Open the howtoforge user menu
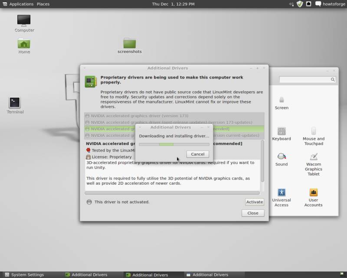 (x=330, y=4)
